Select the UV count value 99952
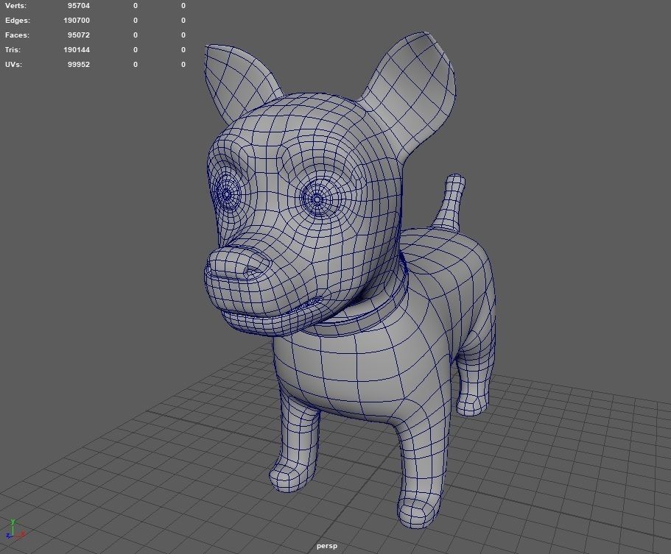Screen dimensions: 671x554 coord(79,65)
